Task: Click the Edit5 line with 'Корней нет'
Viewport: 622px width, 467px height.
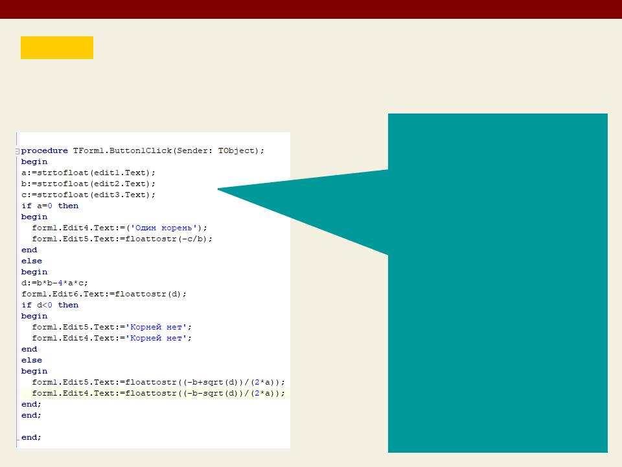Action: point(112,327)
